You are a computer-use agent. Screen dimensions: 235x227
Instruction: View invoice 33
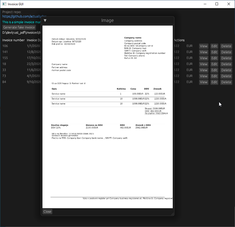[x=203, y=70]
